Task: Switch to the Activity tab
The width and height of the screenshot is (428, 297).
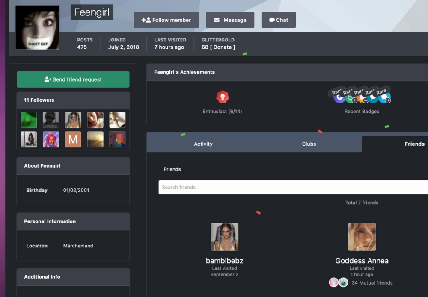Action: coord(203,144)
